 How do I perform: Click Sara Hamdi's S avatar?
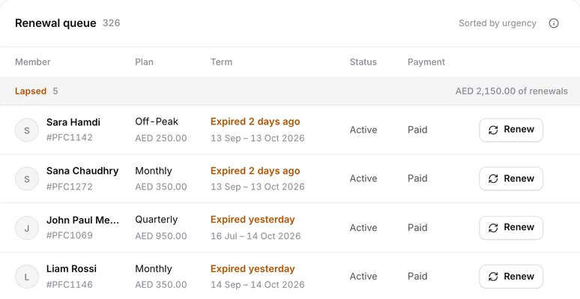tap(27, 130)
